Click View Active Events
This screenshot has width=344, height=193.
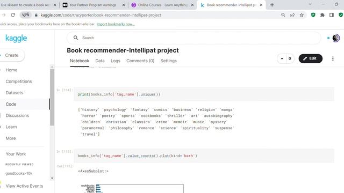[24, 186]
